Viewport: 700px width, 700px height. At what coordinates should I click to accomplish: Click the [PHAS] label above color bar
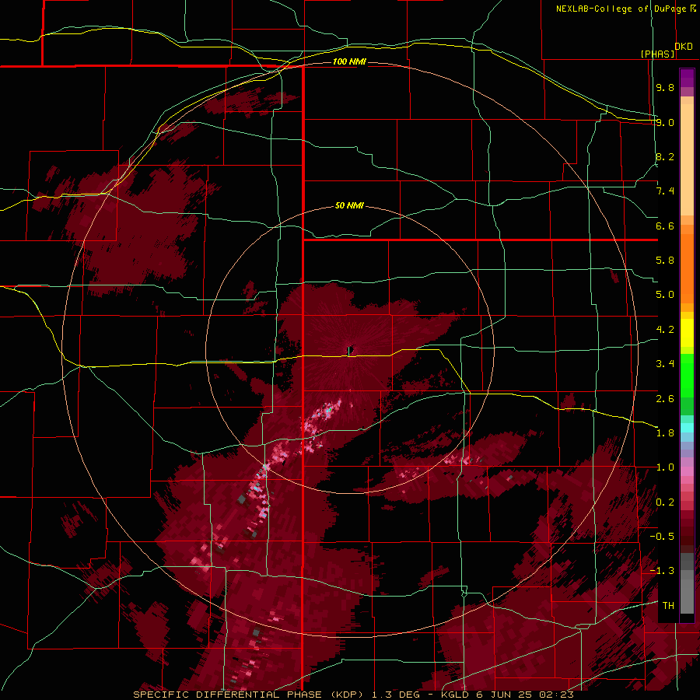point(658,54)
